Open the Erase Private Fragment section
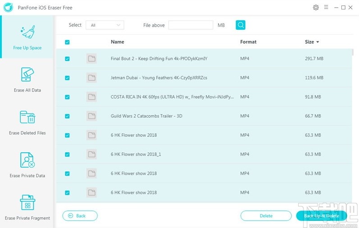359x228 pixels. (27, 208)
